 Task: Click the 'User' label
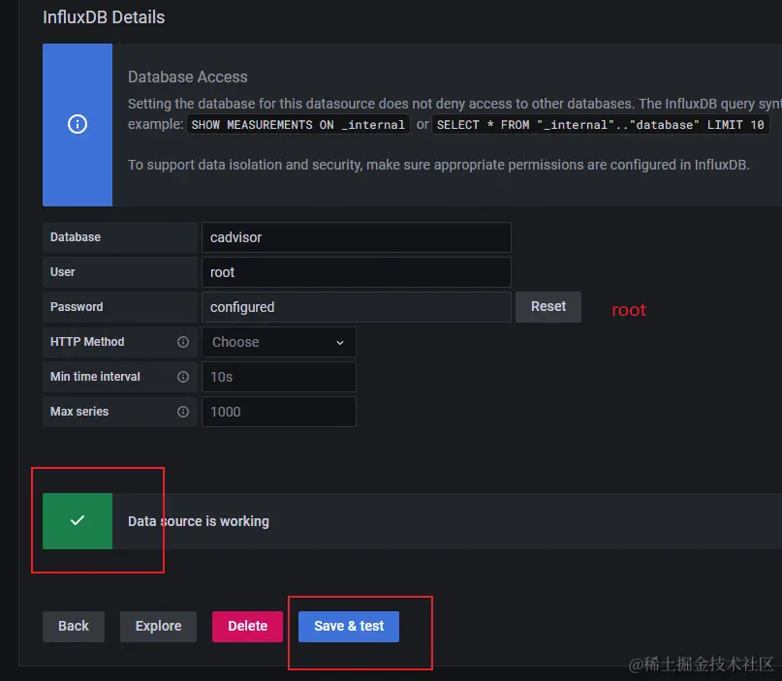(62, 272)
